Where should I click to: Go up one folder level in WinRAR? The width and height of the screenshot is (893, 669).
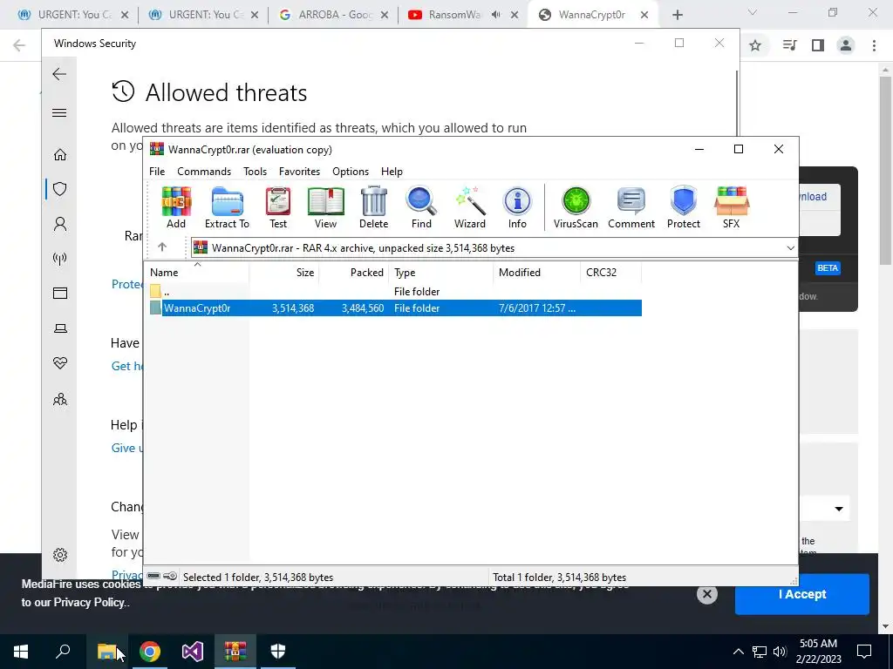coord(162,247)
